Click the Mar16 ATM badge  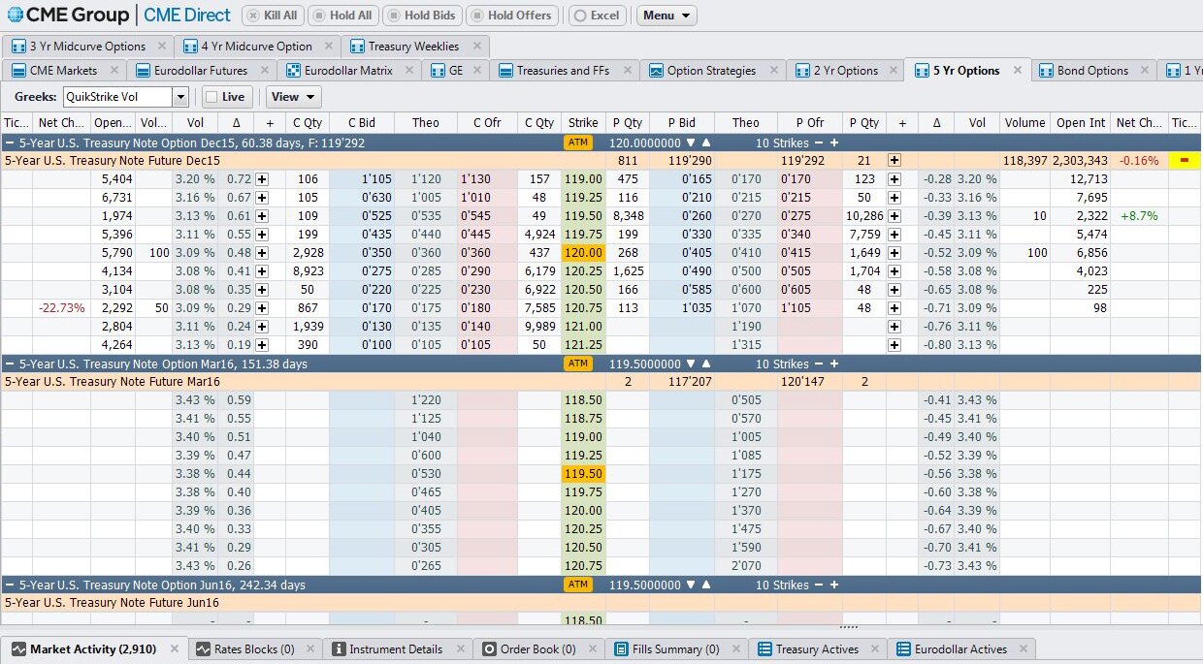pyautogui.click(x=578, y=364)
